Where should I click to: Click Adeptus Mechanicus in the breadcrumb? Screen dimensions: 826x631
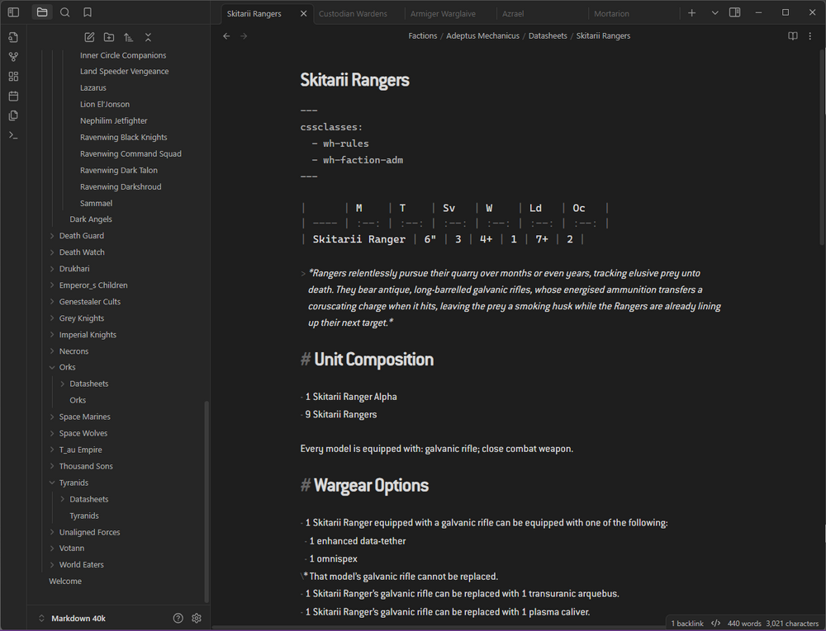(x=482, y=35)
